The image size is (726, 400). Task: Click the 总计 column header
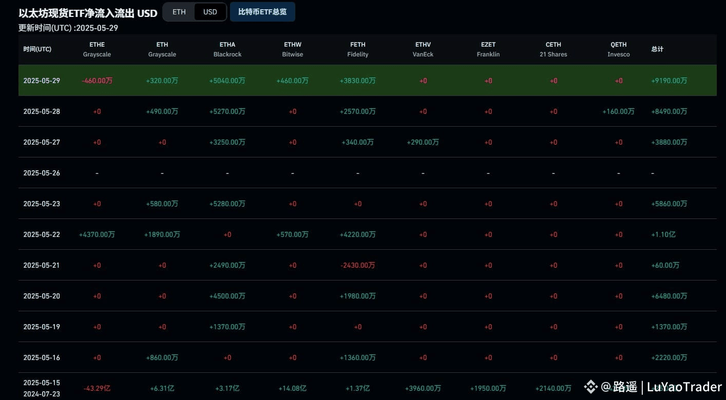[x=657, y=49]
